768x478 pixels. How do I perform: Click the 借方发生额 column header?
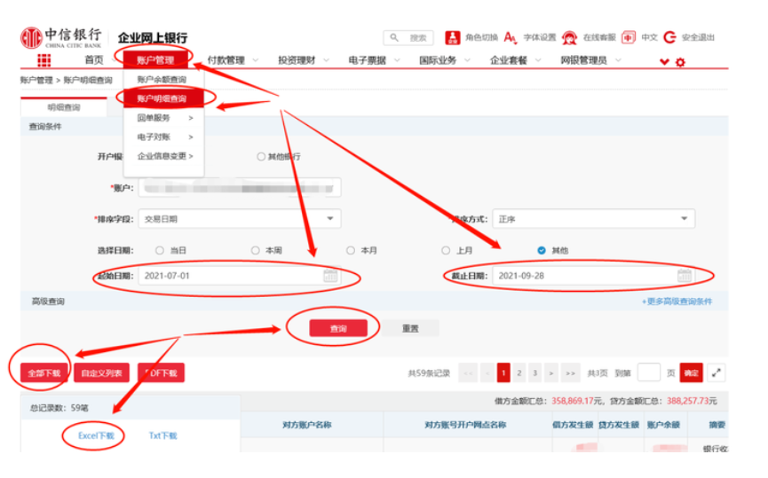[573, 425]
